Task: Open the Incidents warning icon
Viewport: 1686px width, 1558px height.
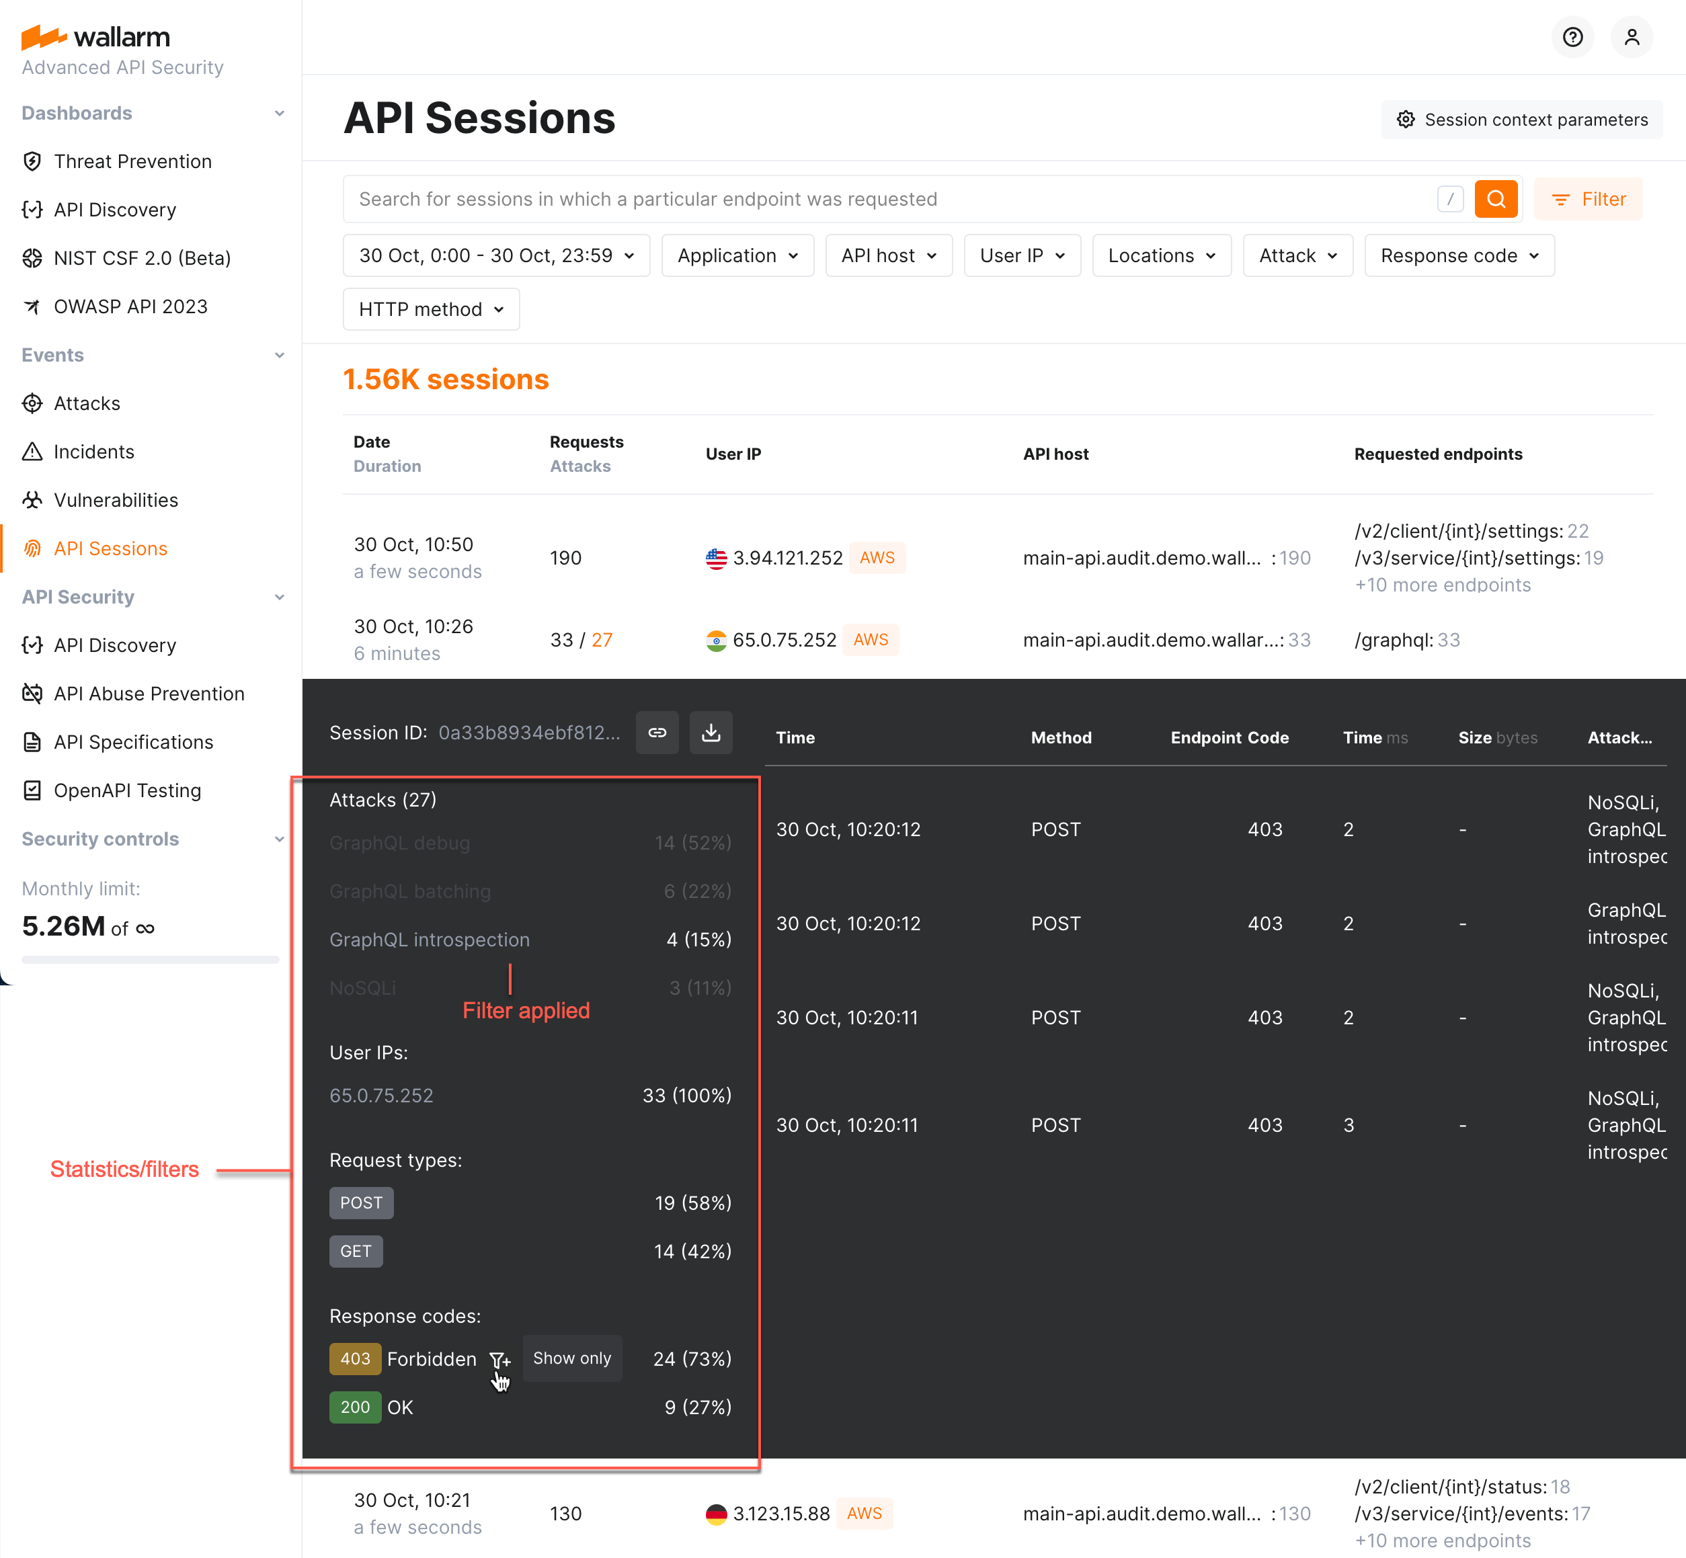Action: click(x=32, y=451)
